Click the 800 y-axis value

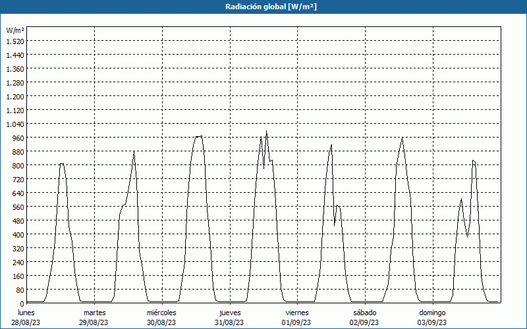[x=18, y=166]
